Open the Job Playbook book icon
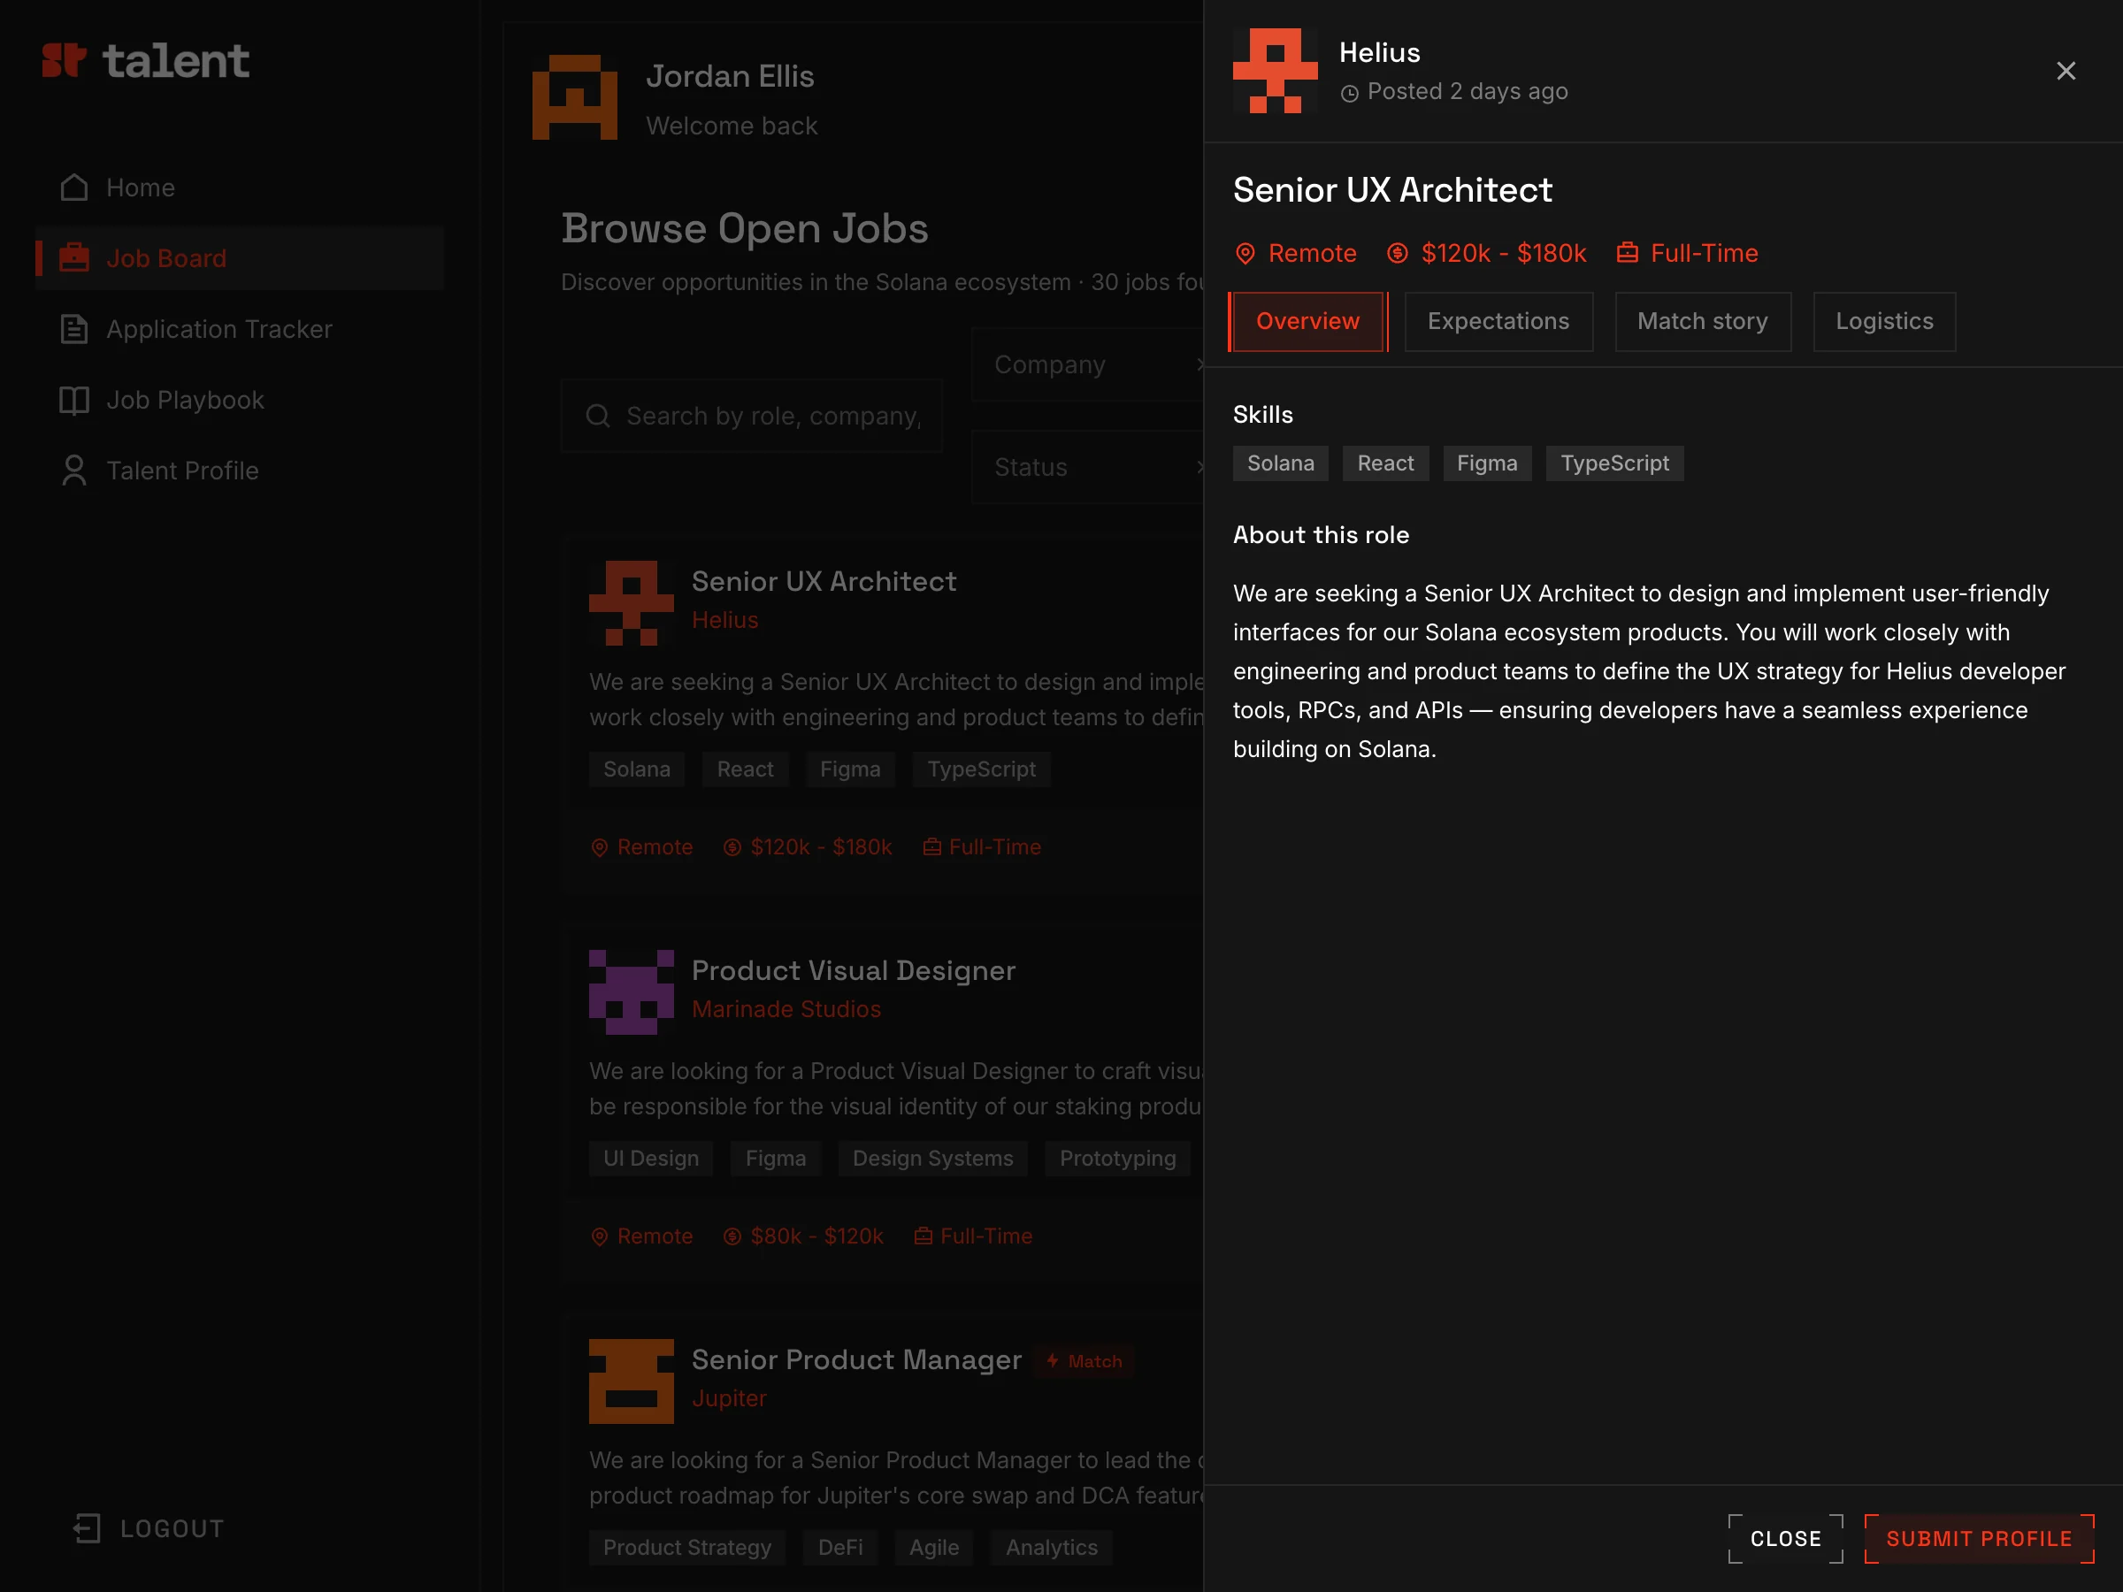Screen dimensions: 2123x1592 point(74,400)
